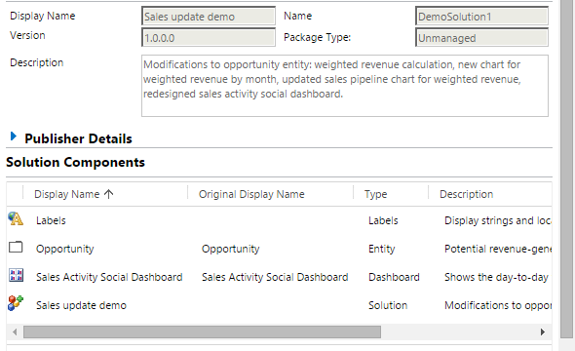Viewport: 575px width, 351px height.
Task: Click the 'Package Type:' label
Action: (x=317, y=37)
